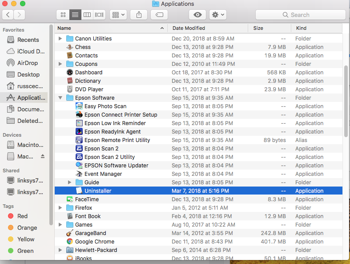This screenshot has width=350, height=264.
Task: Switch to column view
Action: click(x=87, y=15)
